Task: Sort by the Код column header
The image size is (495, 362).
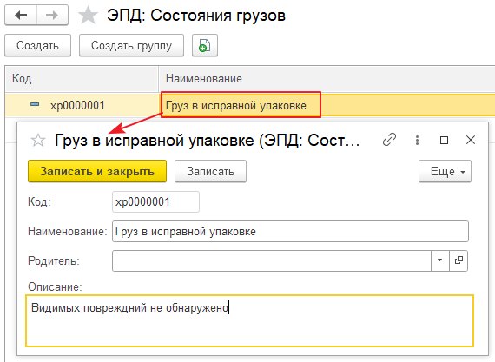Action: point(82,79)
